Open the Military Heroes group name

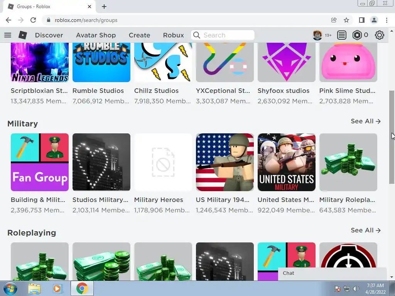click(159, 200)
